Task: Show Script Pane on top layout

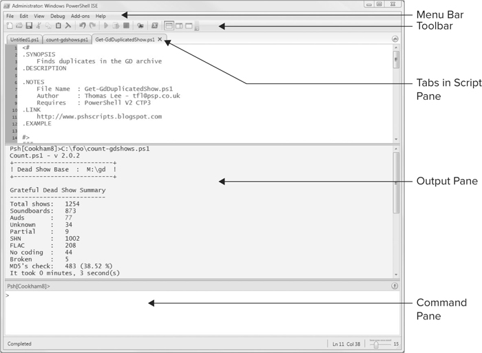Action: click(169, 26)
